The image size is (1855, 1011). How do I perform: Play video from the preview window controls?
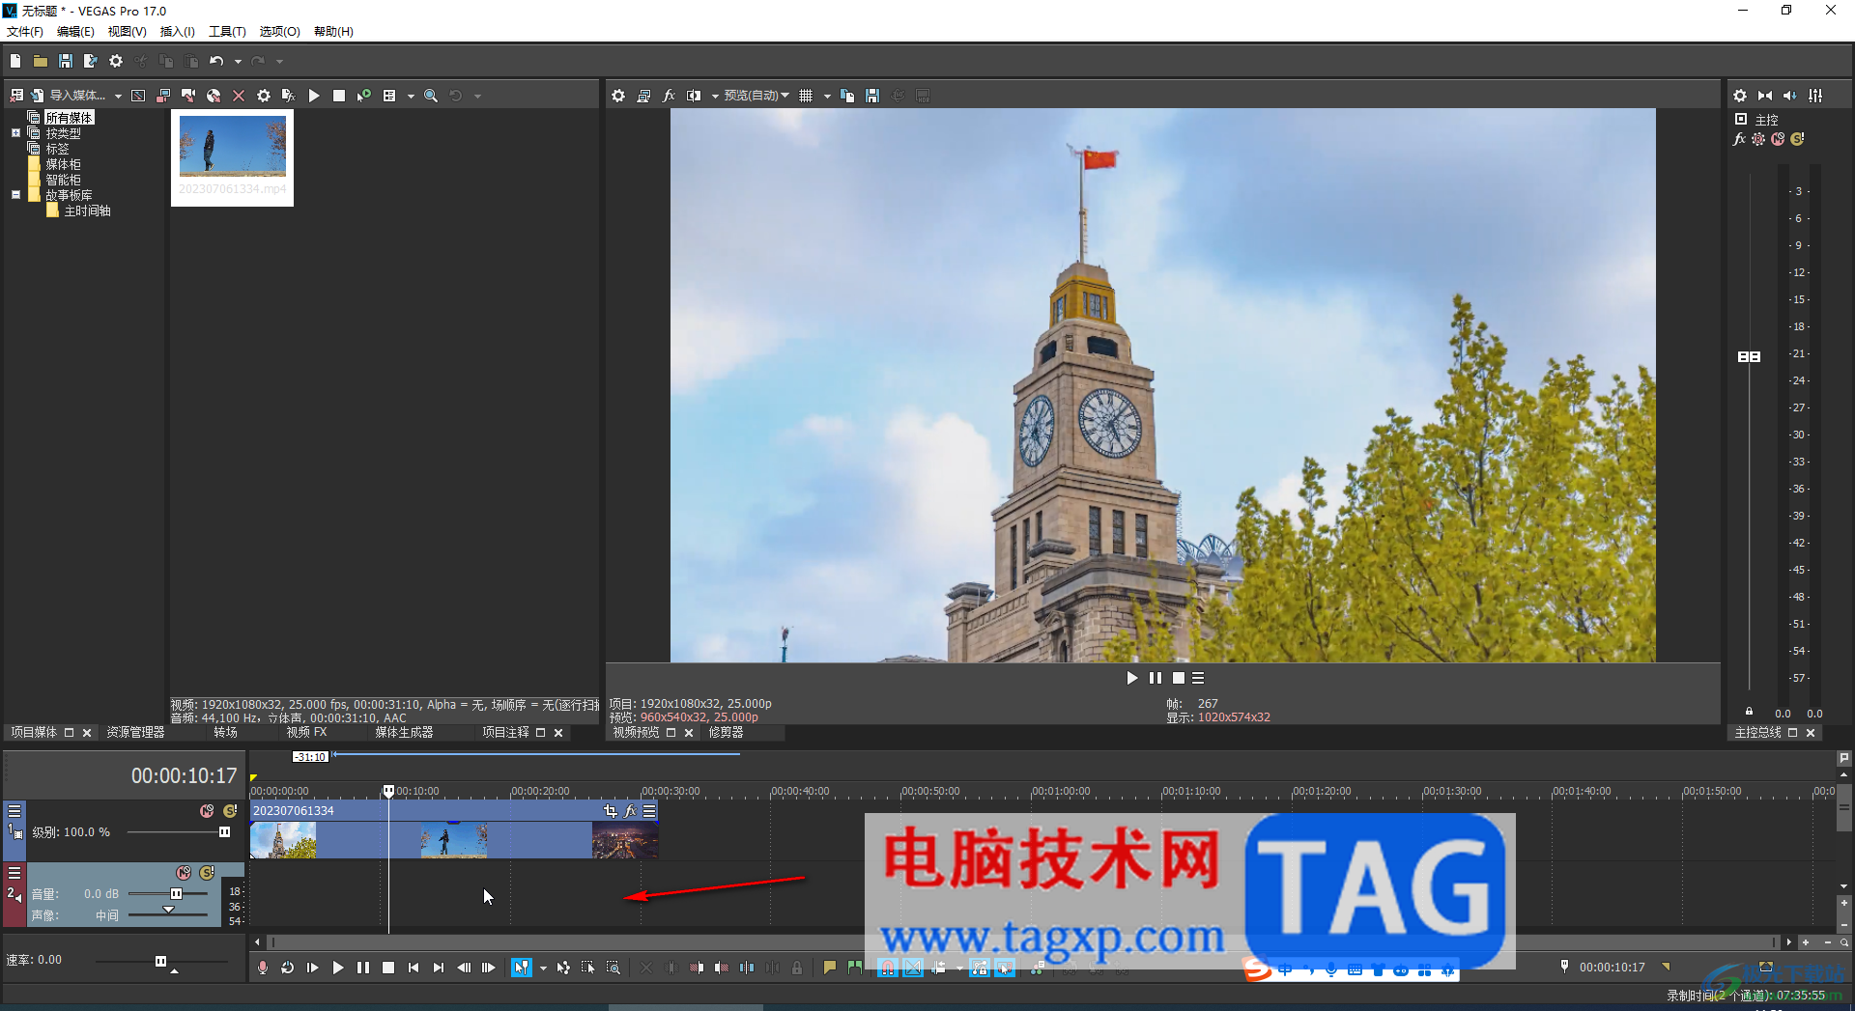coord(1131,678)
